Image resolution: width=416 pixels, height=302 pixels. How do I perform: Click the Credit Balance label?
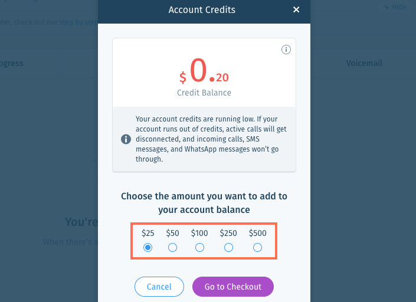click(x=204, y=93)
